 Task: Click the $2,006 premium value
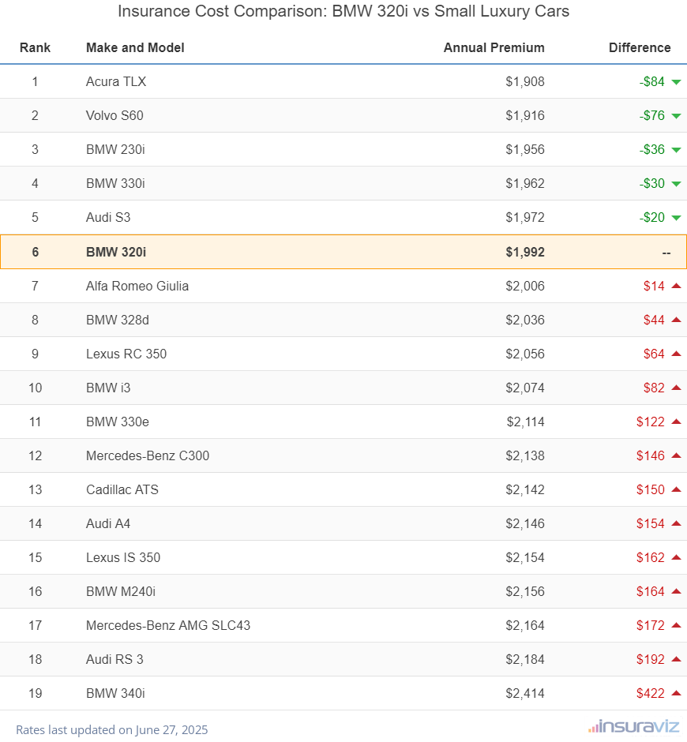click(x=525, y=286)
